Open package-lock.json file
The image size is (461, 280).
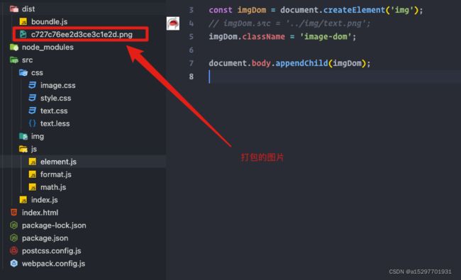click(54, 225)
